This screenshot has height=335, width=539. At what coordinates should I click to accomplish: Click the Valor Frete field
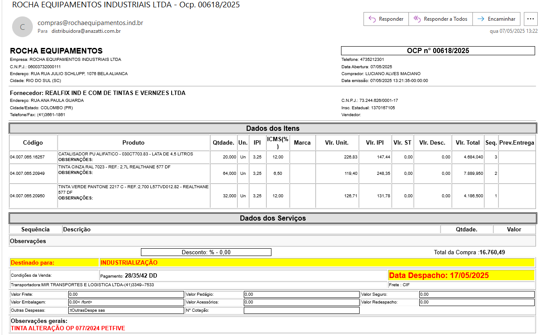[x=126, y=294]
